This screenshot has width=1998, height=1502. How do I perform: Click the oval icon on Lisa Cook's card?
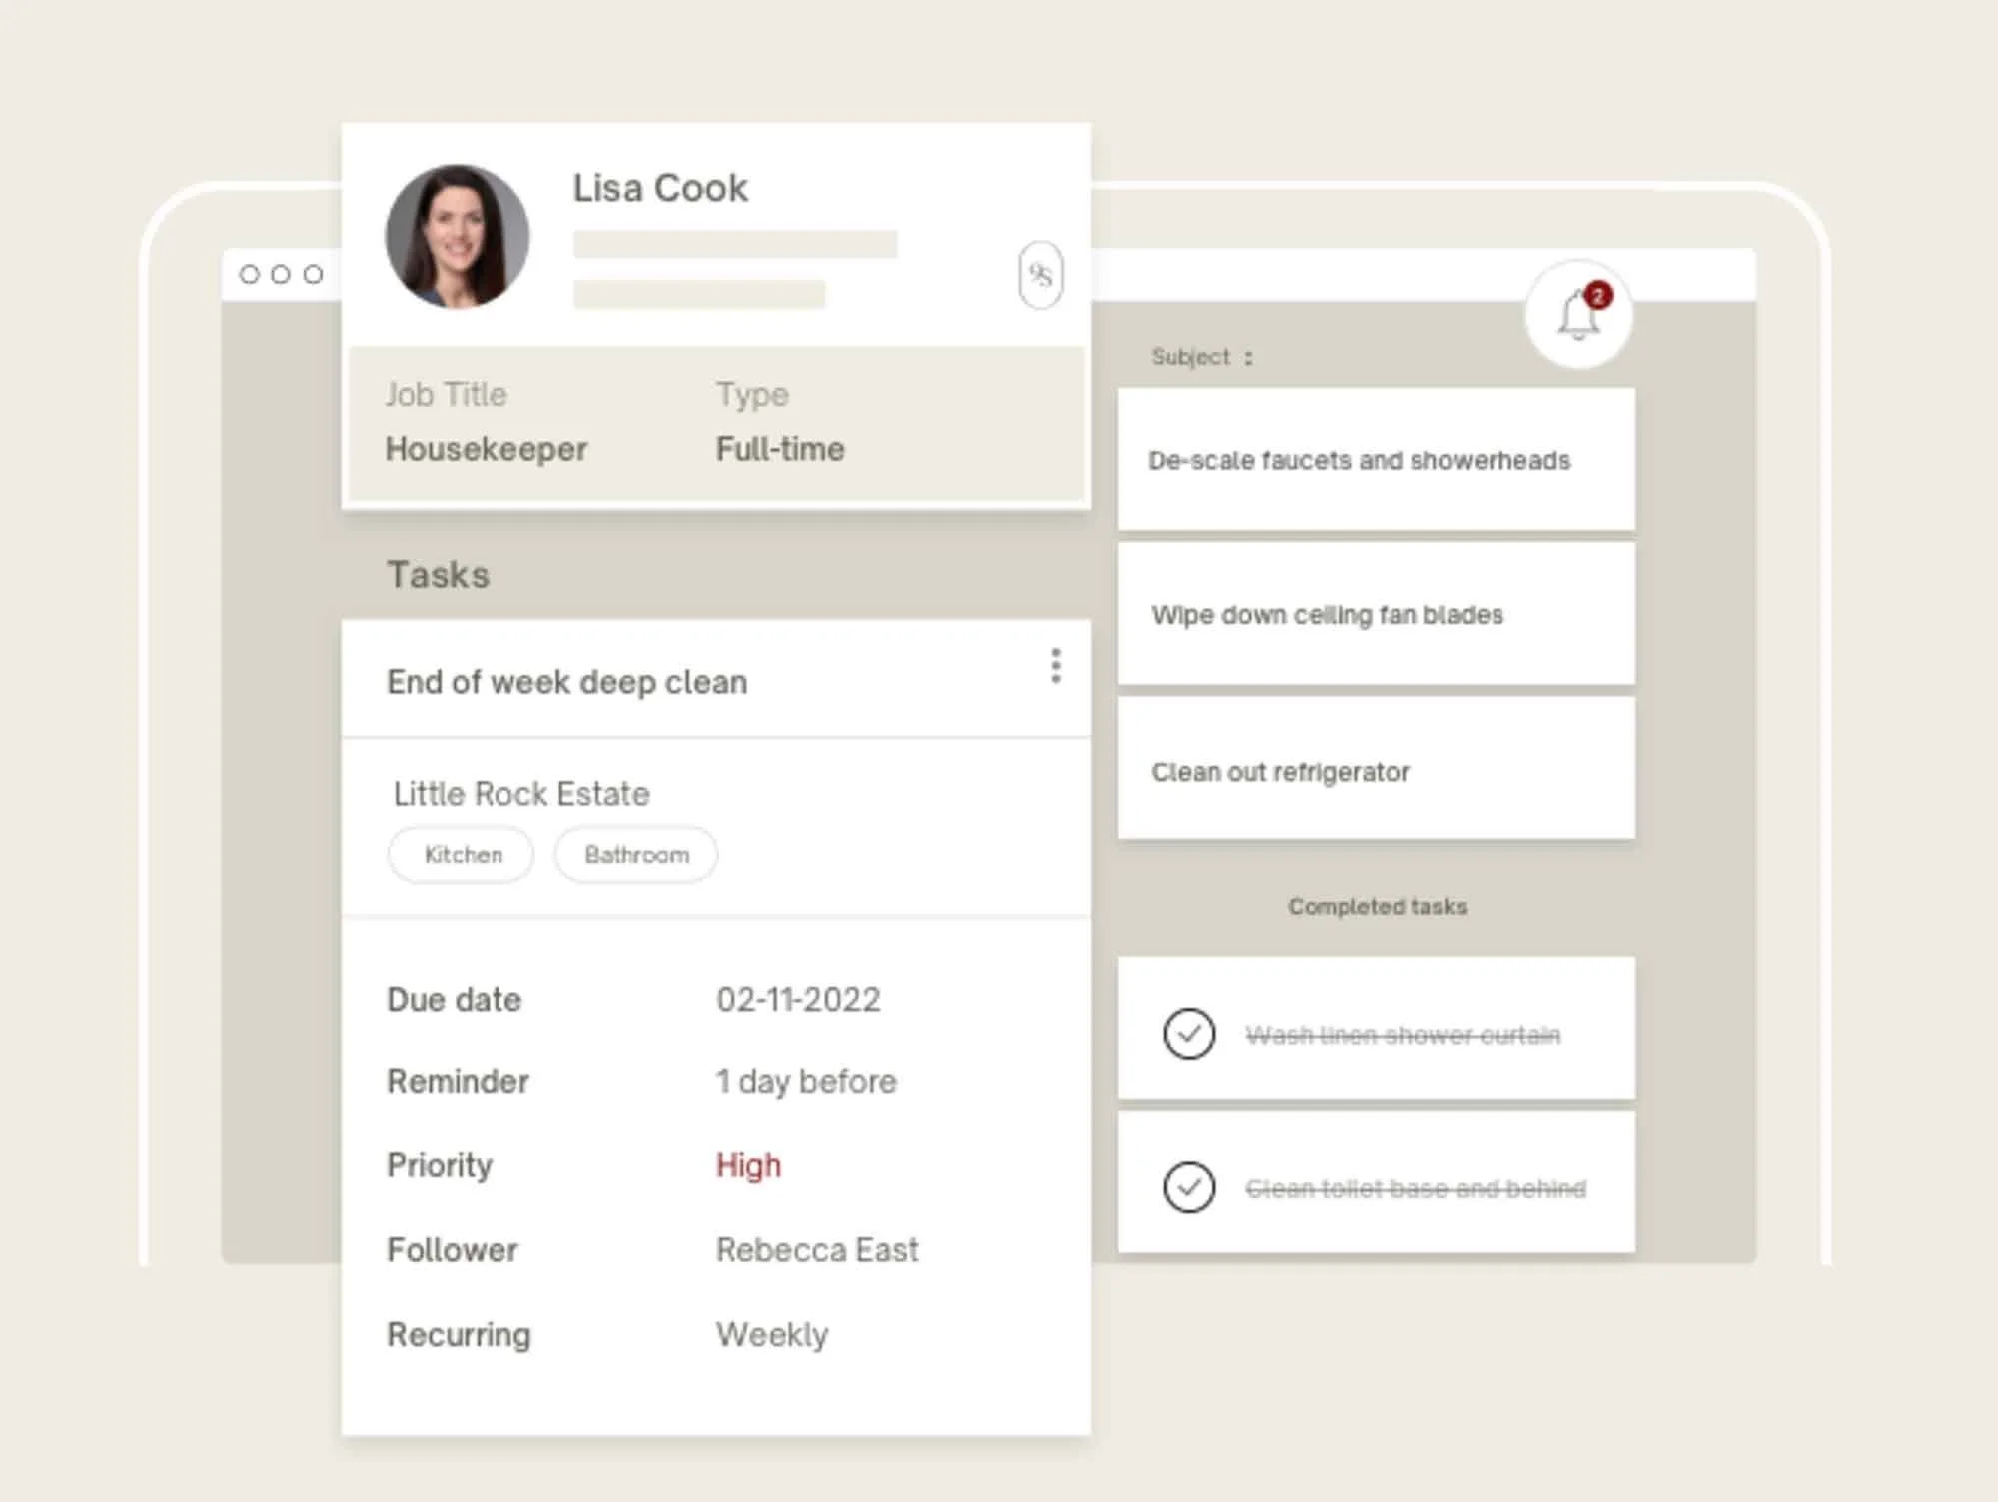[x=1040, y=275]
